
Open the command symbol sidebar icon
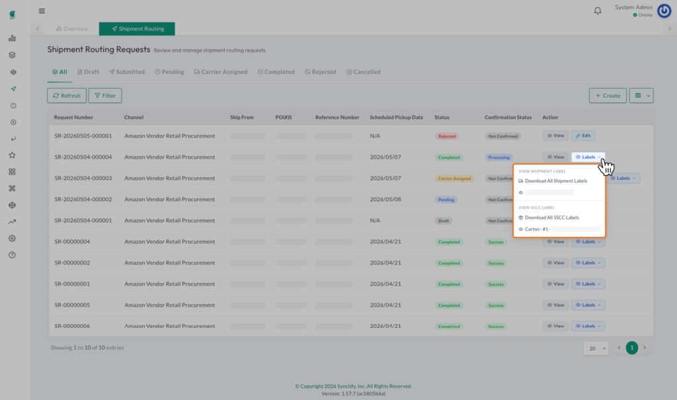pyautogui.click(x=12, y=188)
